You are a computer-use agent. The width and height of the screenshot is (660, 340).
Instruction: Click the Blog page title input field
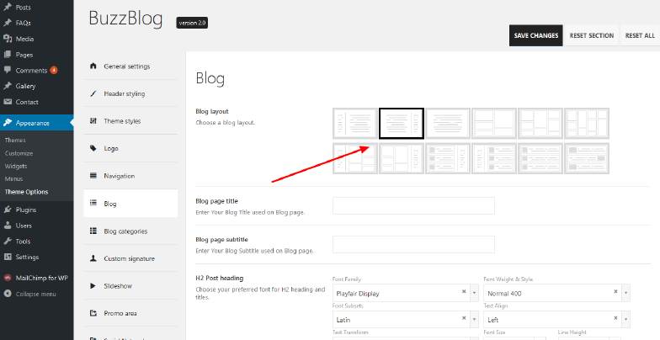click(414, 205)
